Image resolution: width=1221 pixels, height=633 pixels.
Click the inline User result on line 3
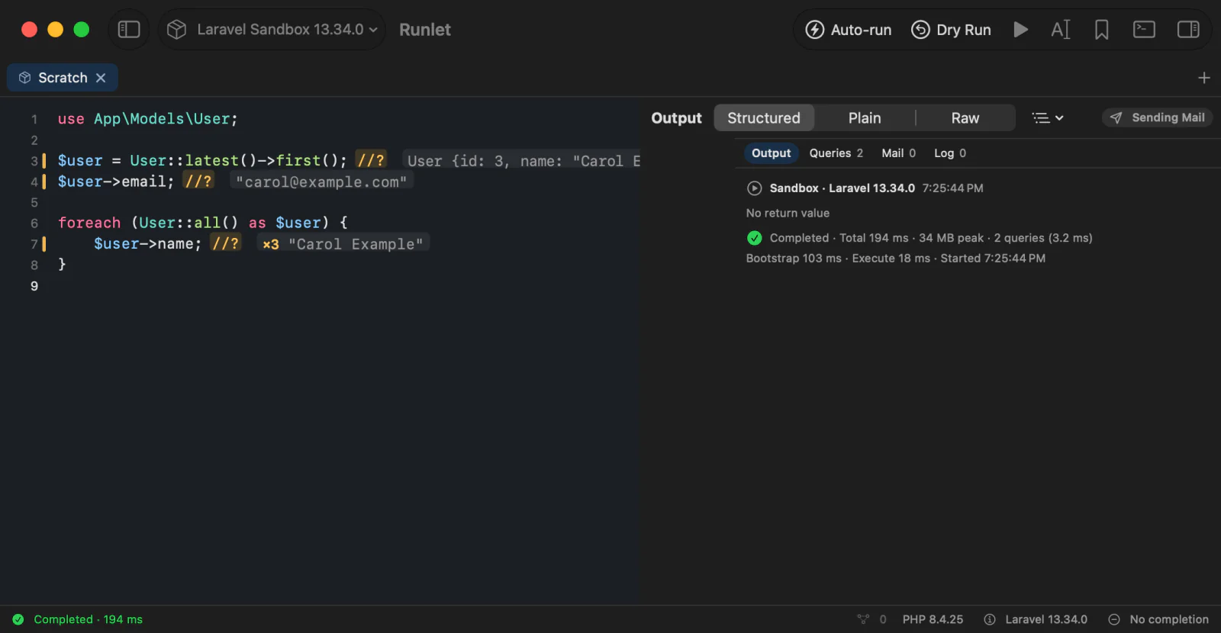pos(522,161)
